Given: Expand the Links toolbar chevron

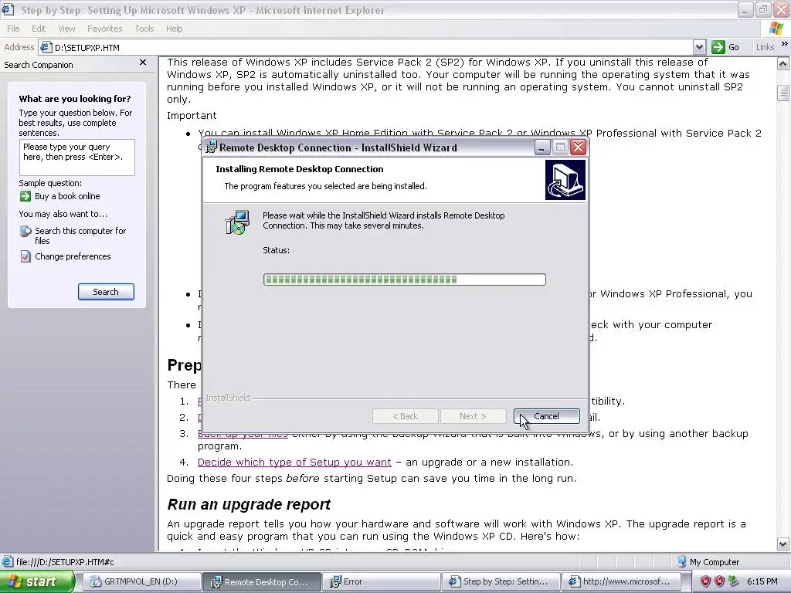Looking at the screenshot, I should click(785, 44).
